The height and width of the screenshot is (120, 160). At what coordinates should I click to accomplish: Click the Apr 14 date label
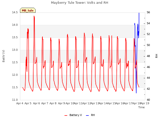click(x=103, y=103)
